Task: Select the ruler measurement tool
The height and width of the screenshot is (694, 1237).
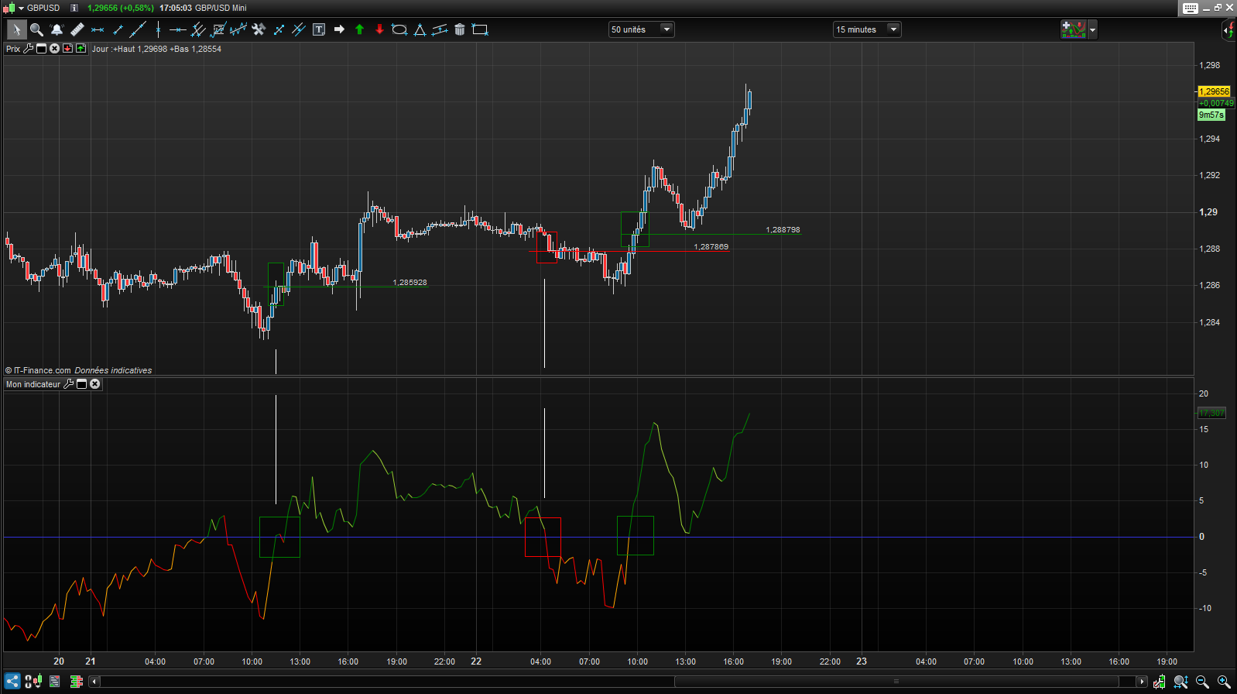Action: pos(77,29)
